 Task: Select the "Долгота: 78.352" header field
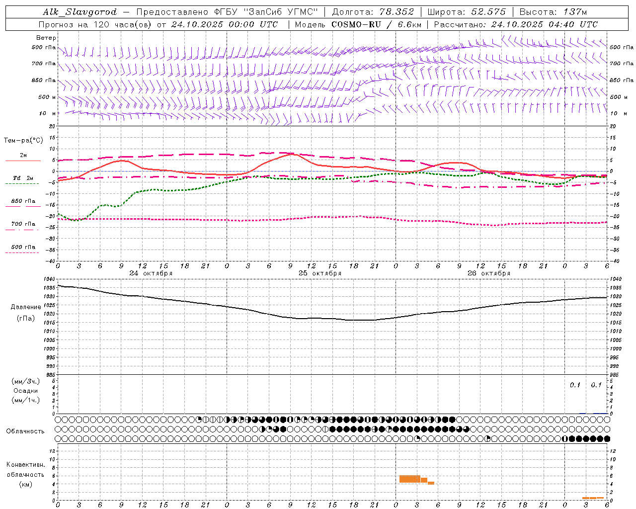coord(373,12)
